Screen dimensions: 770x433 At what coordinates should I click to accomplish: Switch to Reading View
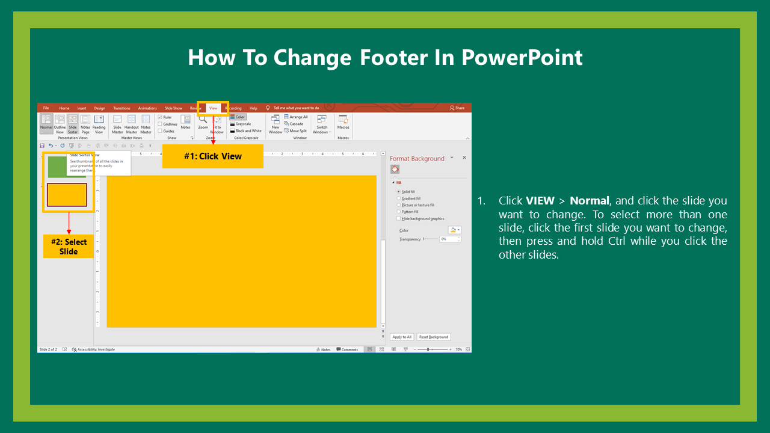pos(99,124)
